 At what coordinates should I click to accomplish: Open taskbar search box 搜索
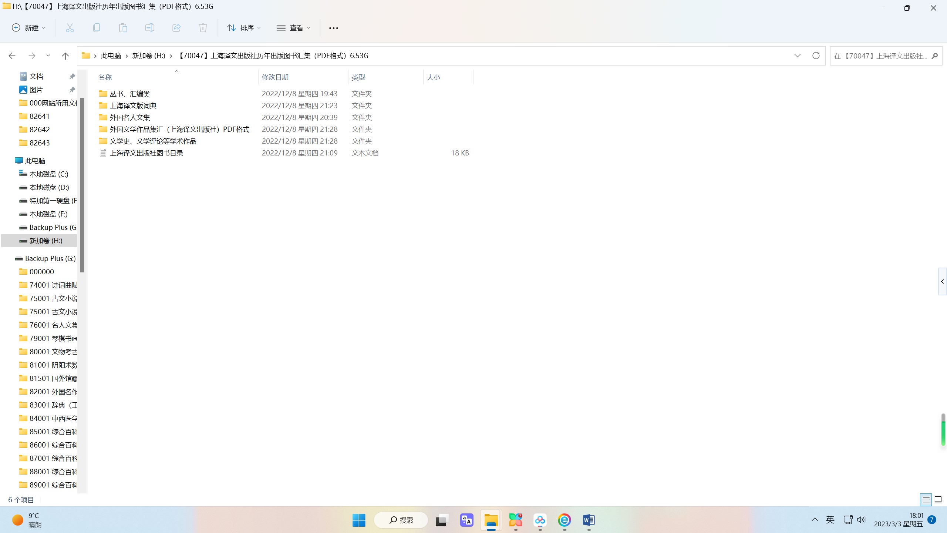pos(401,520)
